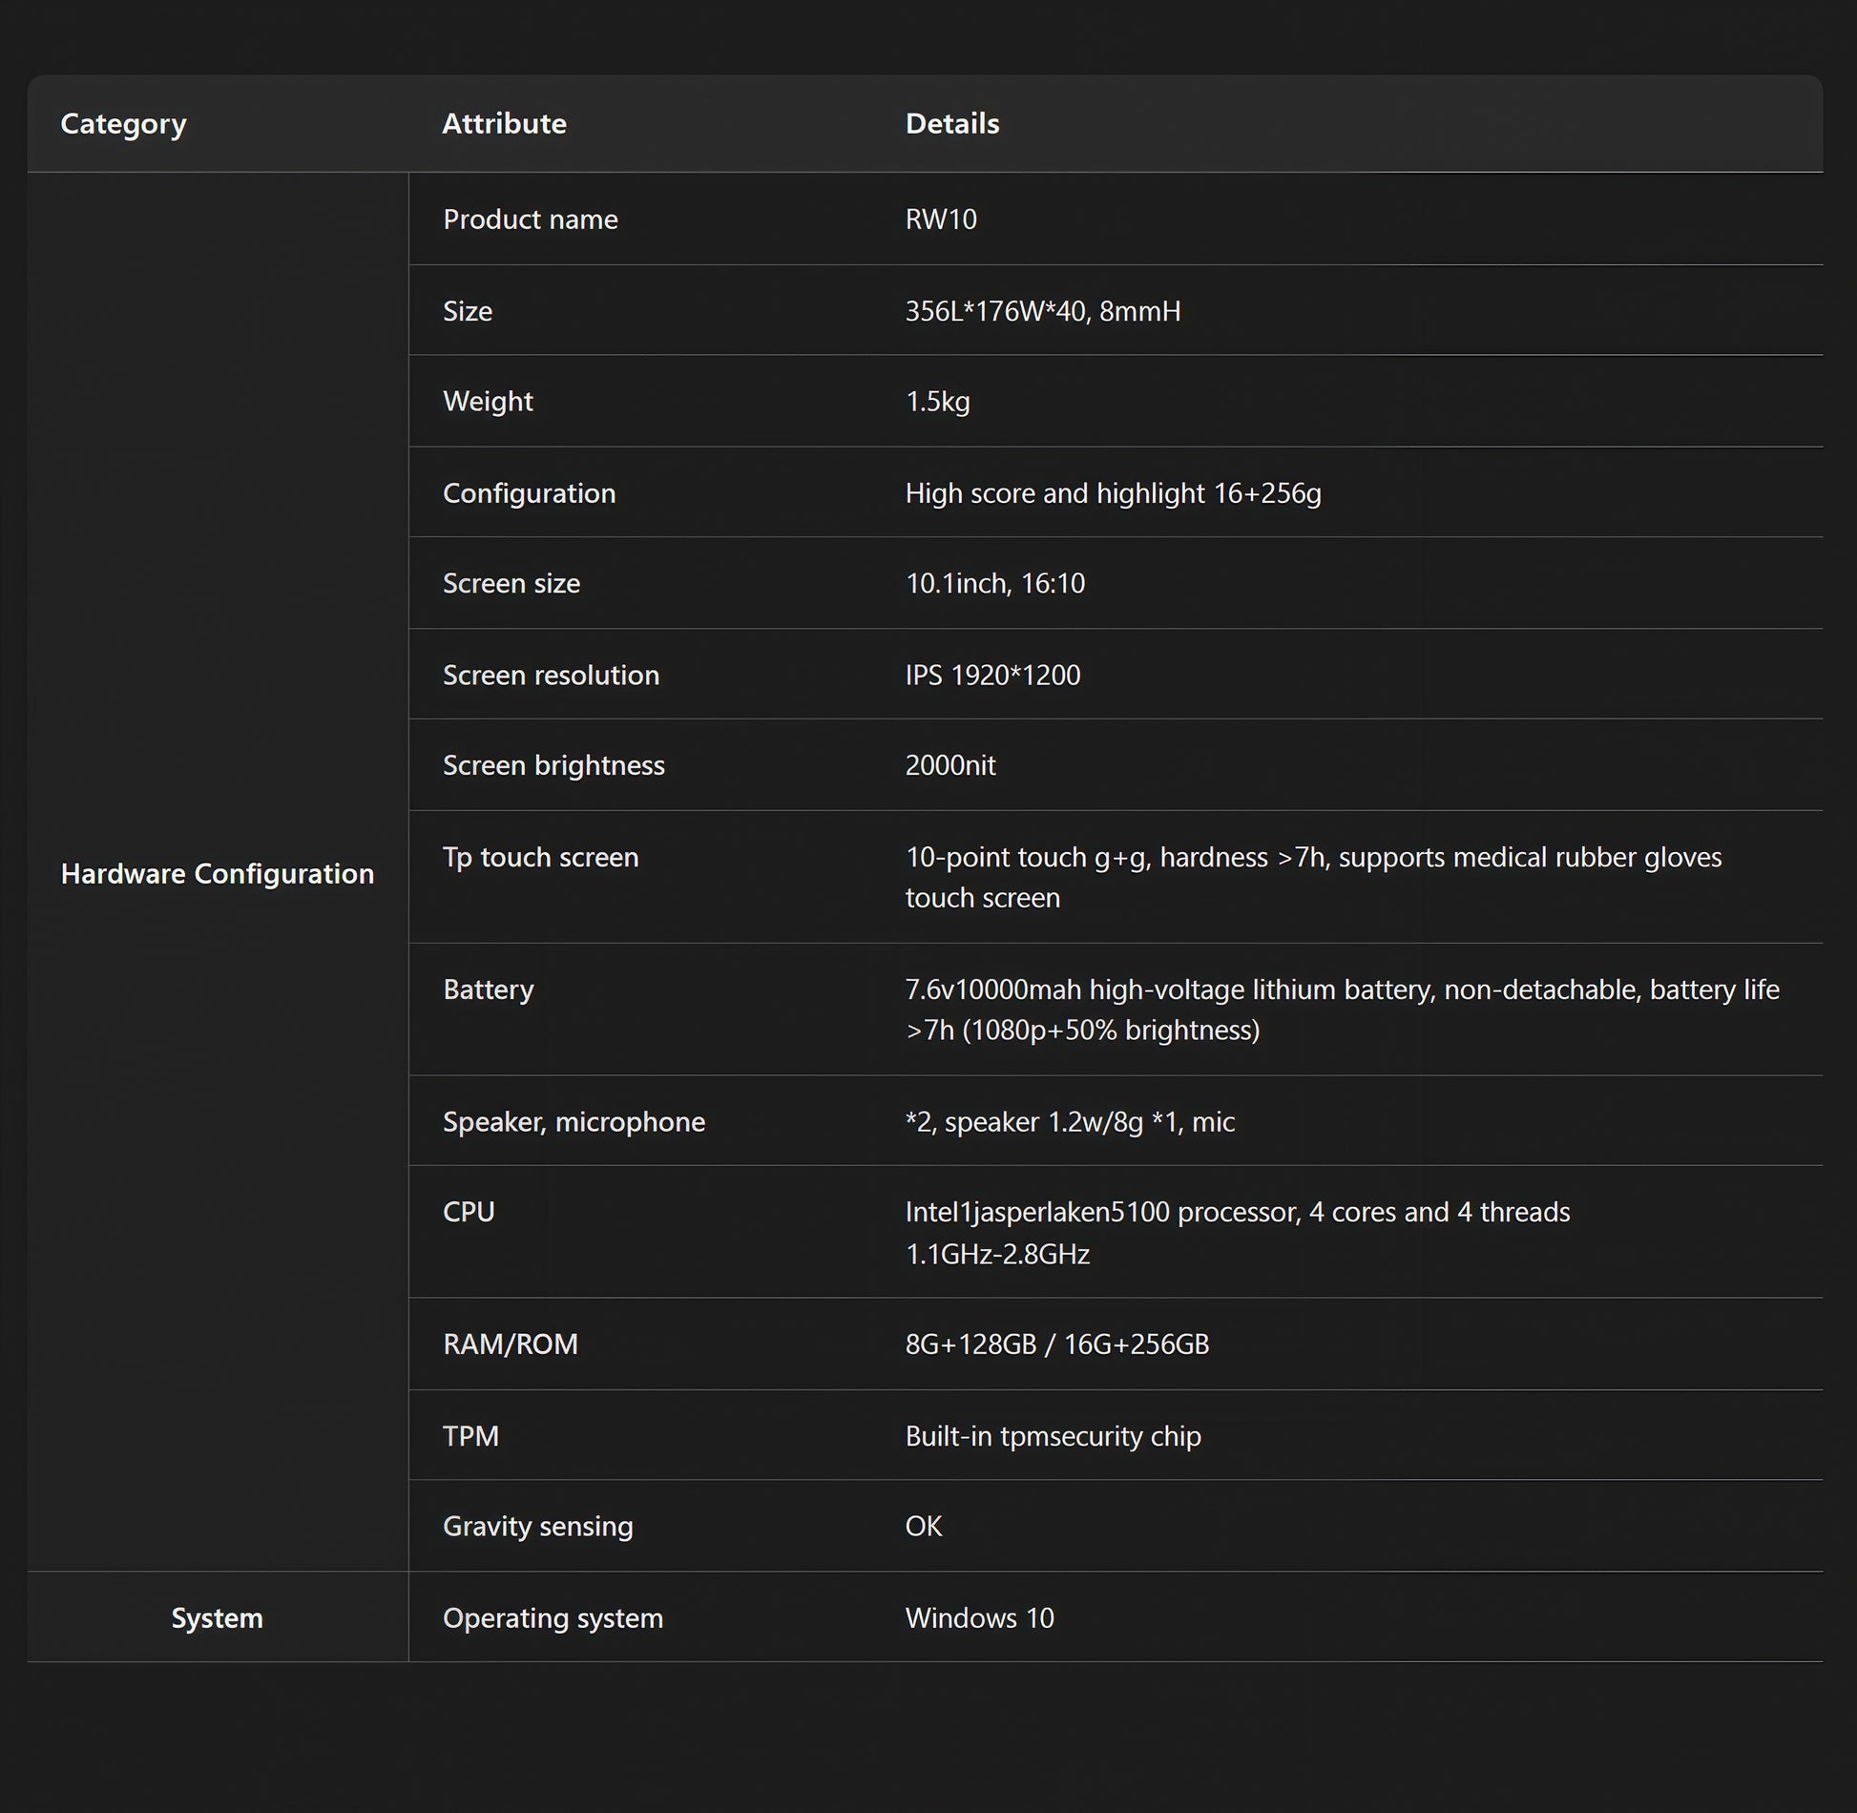
Task: Click the Product name attribute
Action: 531,219
